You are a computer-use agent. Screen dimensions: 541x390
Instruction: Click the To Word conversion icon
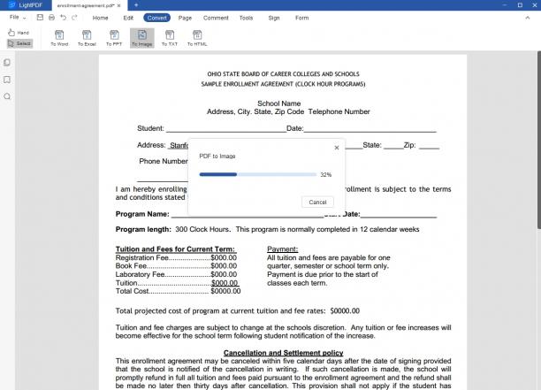click(59, 38)
